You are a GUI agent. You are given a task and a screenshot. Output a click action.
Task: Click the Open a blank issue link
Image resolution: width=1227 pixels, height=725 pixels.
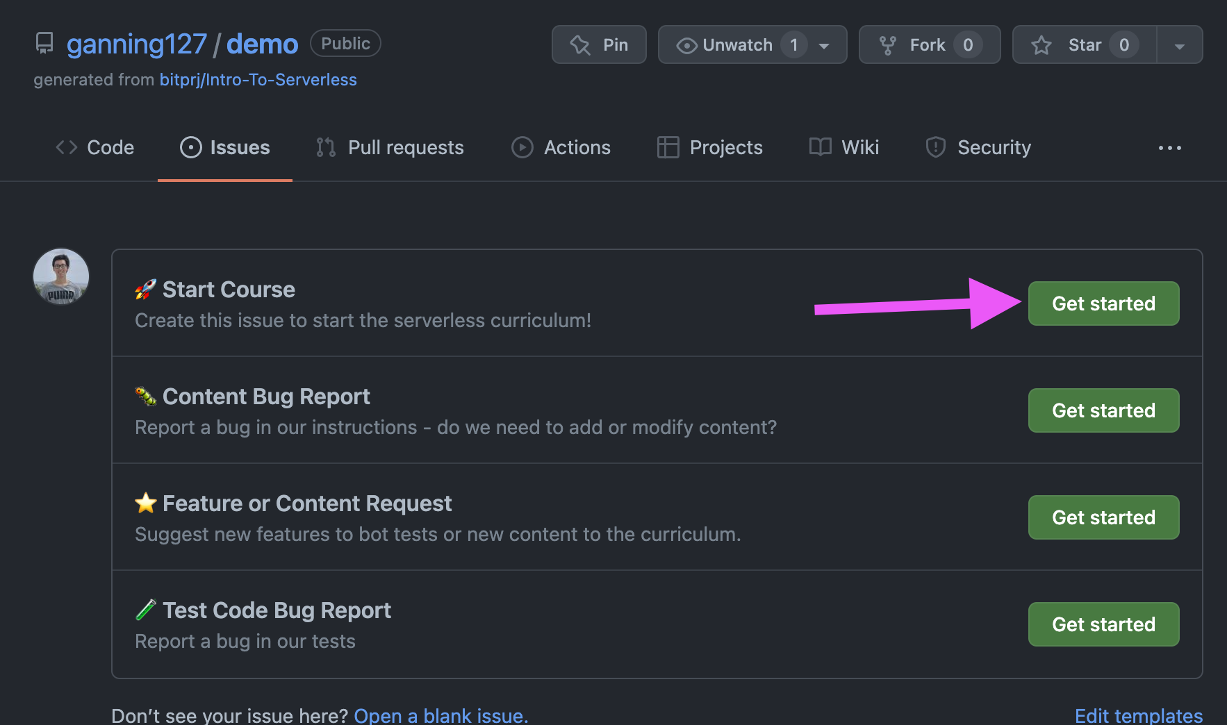coord(440,715)
